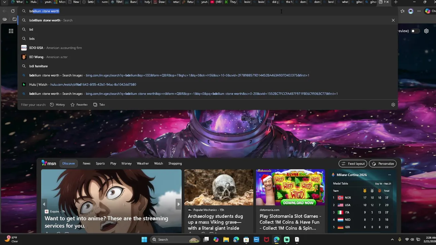Launch Copilot from the taskbar

(x=216, y=240)
